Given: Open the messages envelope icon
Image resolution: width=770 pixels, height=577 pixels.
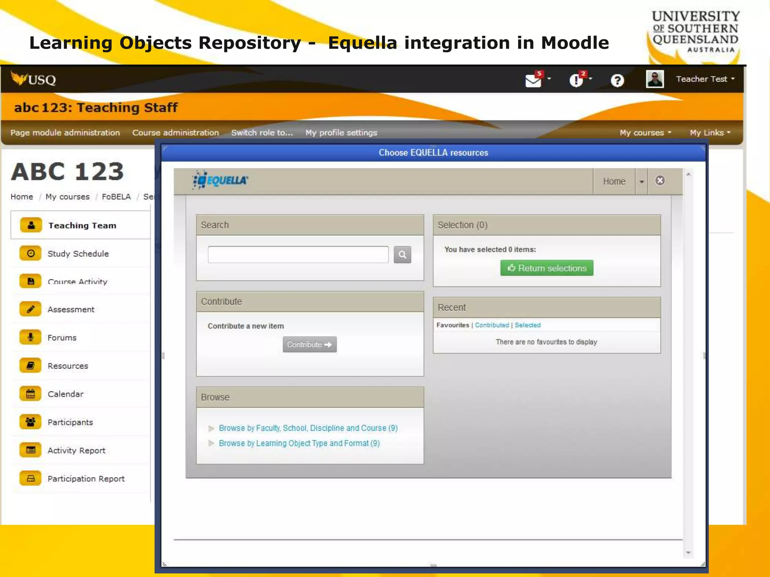Looking at the screenshot, I should [x=533, y=81].
